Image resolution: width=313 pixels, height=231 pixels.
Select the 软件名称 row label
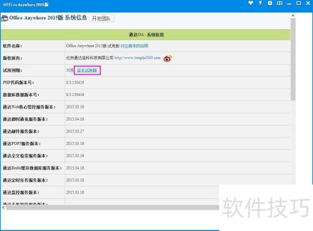13,46
